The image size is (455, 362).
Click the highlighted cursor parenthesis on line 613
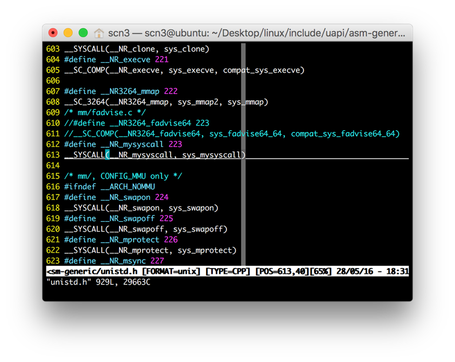(107, 155)
